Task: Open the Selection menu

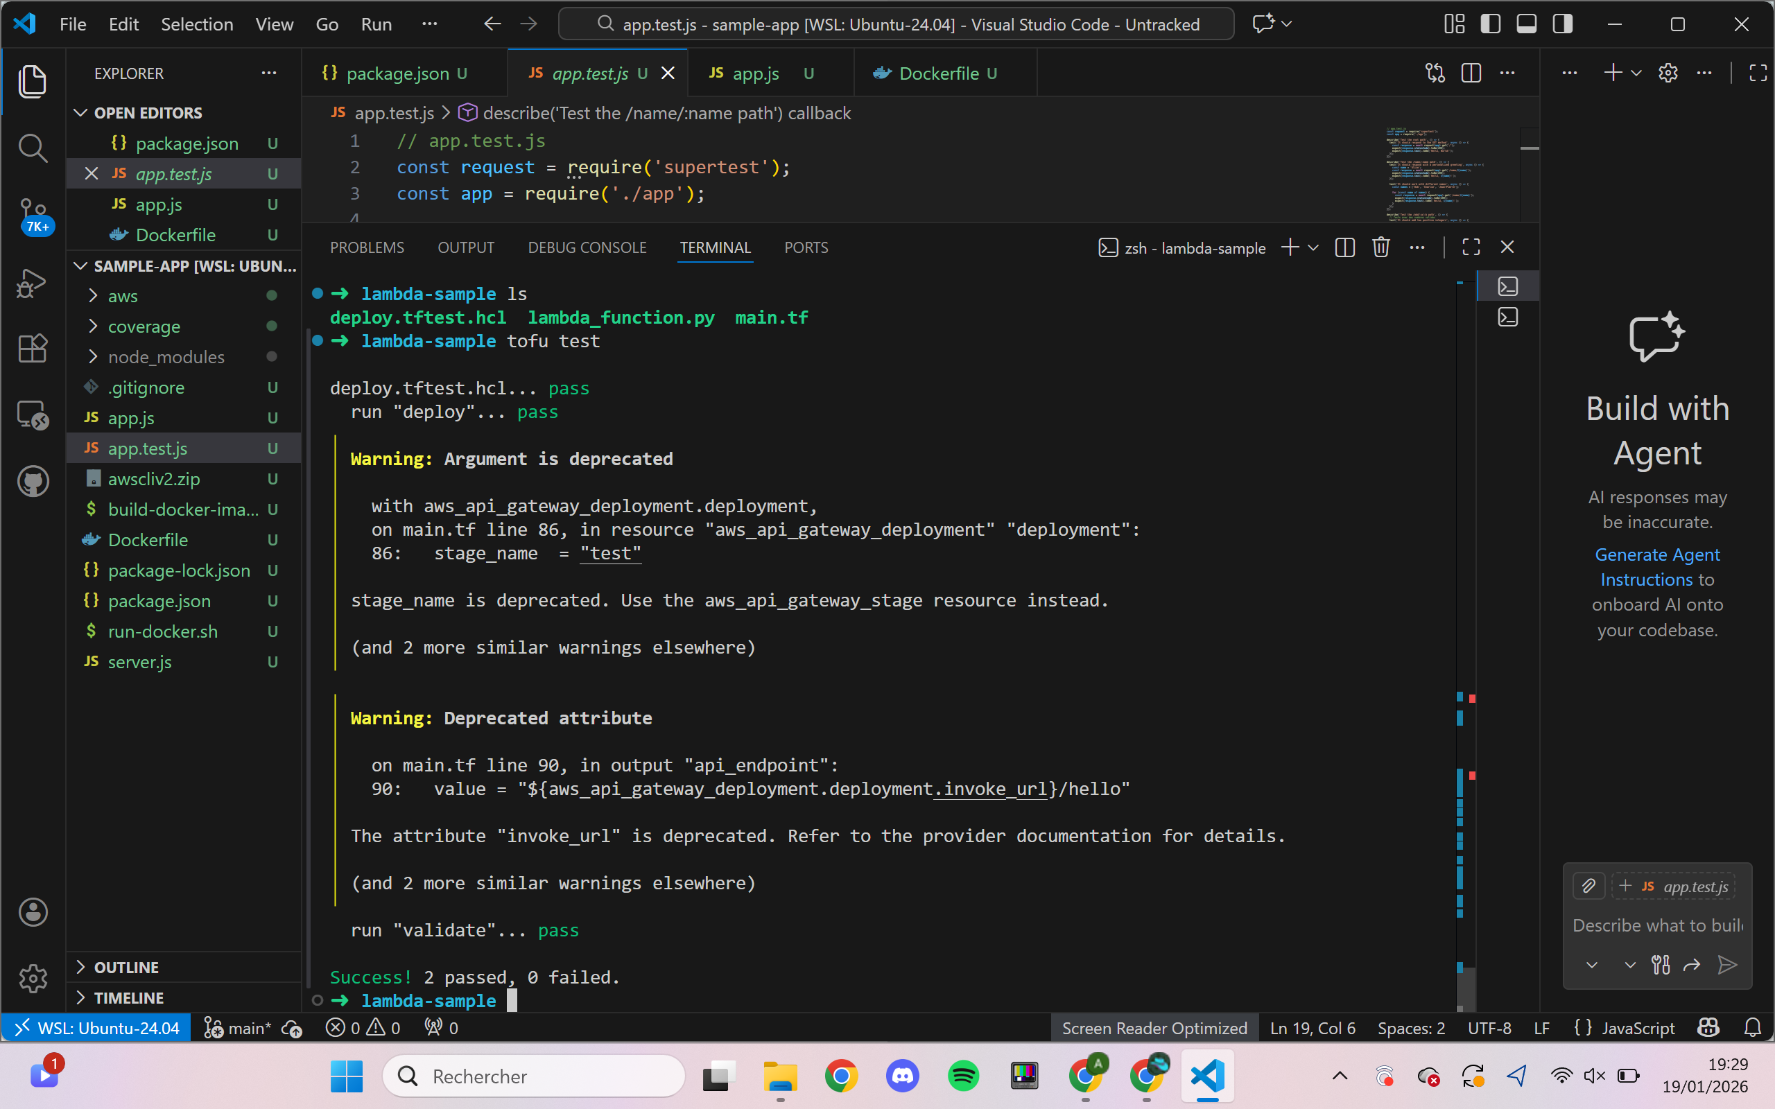Action: [x=197, y=24]
